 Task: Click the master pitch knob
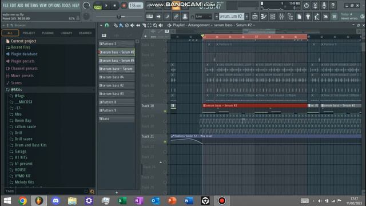pos(86,16)
